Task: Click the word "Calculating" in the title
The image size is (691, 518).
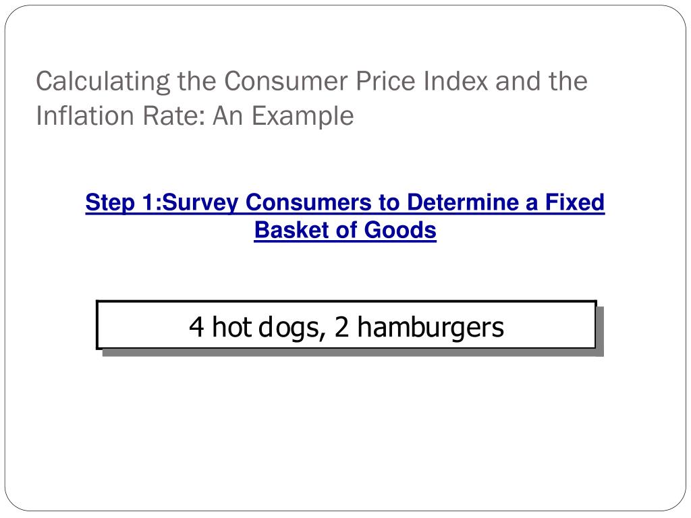Action: pyautogui.click(x=103, y=82)
